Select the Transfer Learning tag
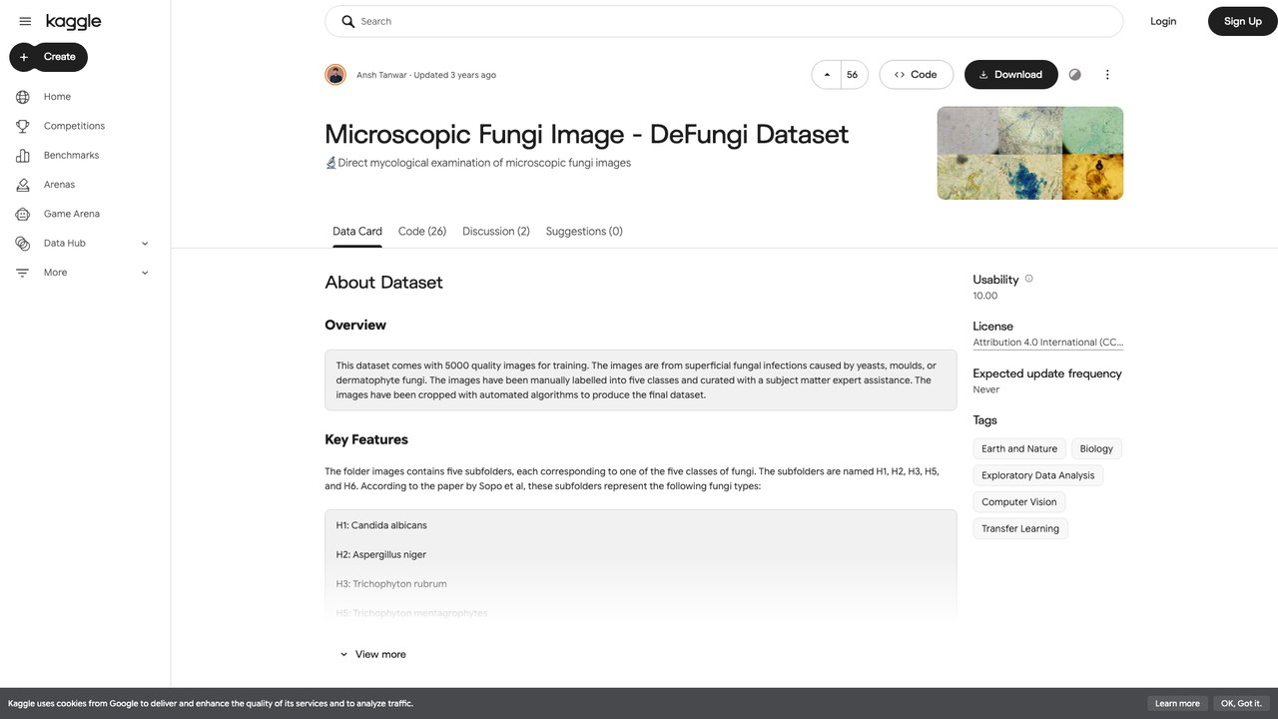1278x719 pixels. point(1020,528)
